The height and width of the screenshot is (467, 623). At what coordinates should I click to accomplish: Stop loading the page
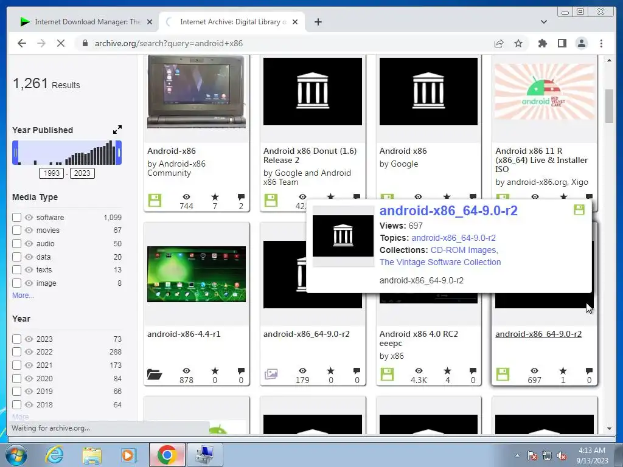tap(60, 43)
